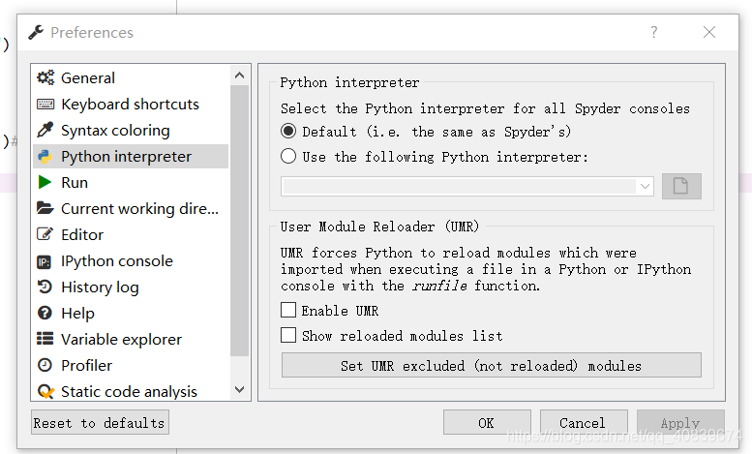Click the 'Set UMR excluded modules' button
This screenshot has width=752, height=454.
(491, 366)
